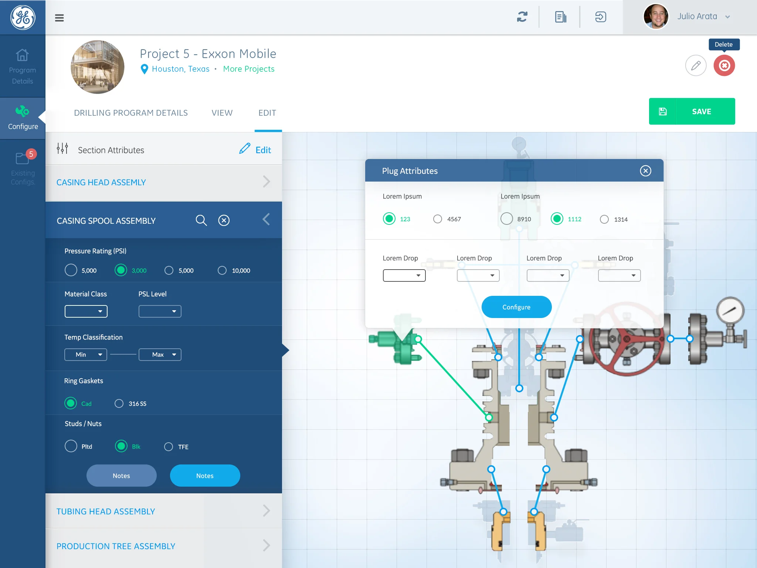Screen dimensions: 757x568
Task: Click the pencil edit project icon
Action: [696, 66]
